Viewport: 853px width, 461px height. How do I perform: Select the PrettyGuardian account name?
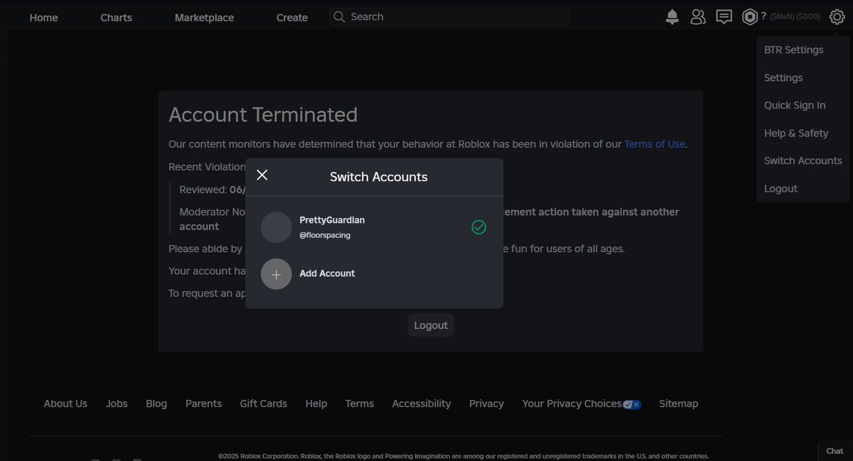332,220
